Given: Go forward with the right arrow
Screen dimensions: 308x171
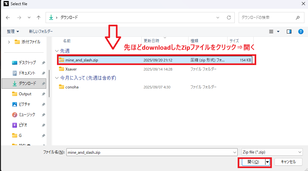Looking at the screenshot, I should click(x=19, y=18).
